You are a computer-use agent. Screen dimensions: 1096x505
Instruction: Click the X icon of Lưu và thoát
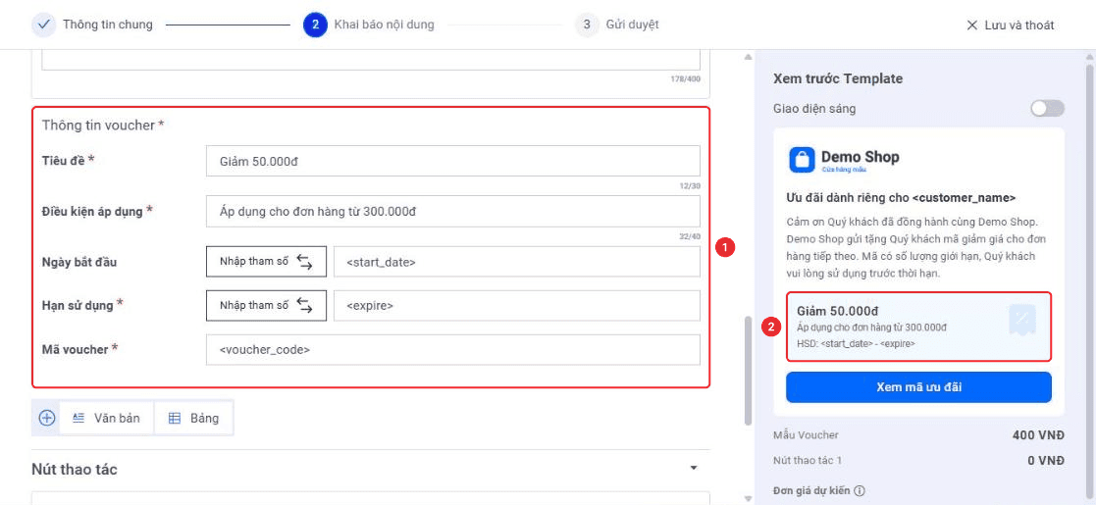[x=971, y=25]
